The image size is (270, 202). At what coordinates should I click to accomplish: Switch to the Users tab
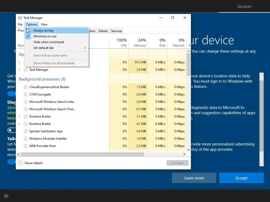[92, 31]
